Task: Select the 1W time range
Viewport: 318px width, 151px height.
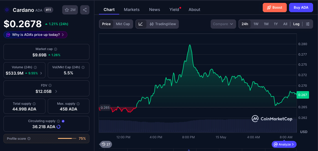Action: 256,24
